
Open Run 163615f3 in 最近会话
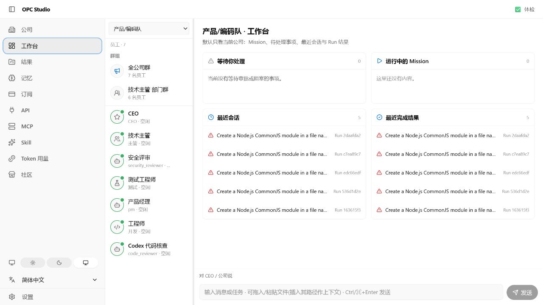click(x=284, y=210)
